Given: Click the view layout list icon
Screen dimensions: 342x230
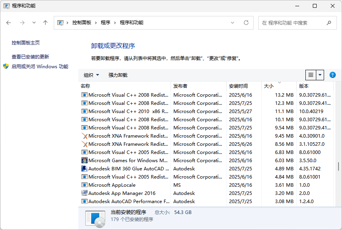Looking at the screenshot, I should tap(311, 75).
